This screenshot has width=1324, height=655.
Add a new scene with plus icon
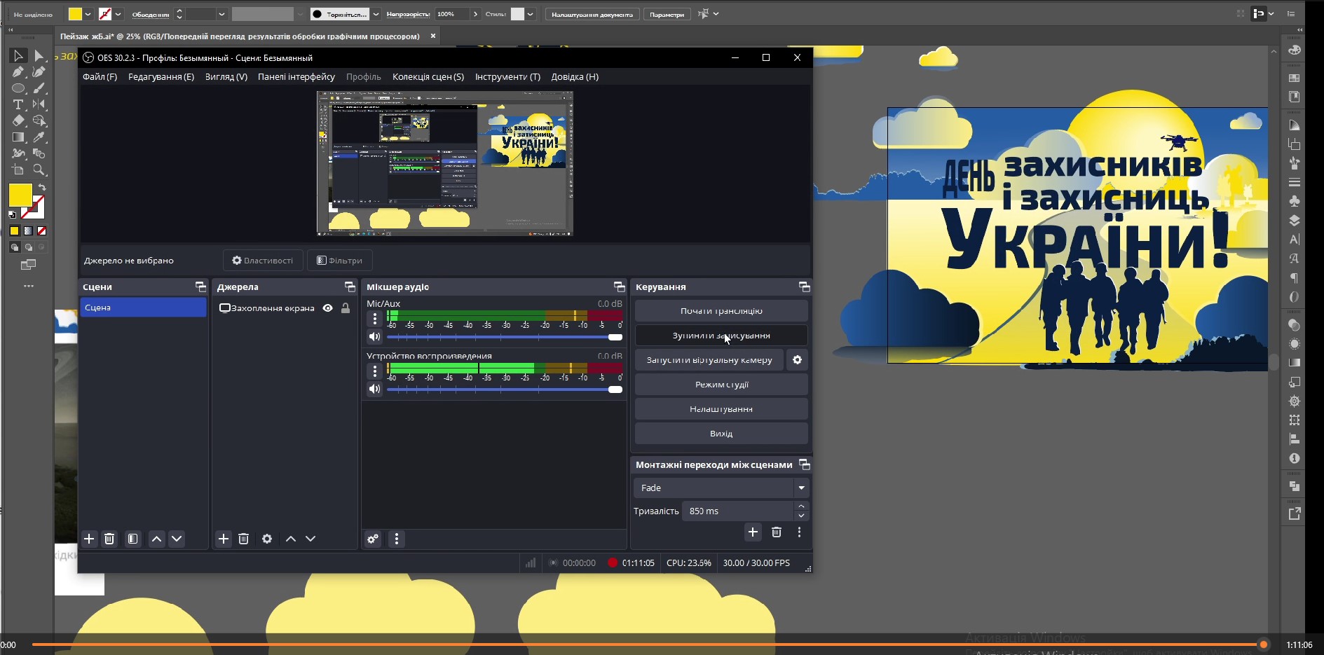(x=89, y=539)
